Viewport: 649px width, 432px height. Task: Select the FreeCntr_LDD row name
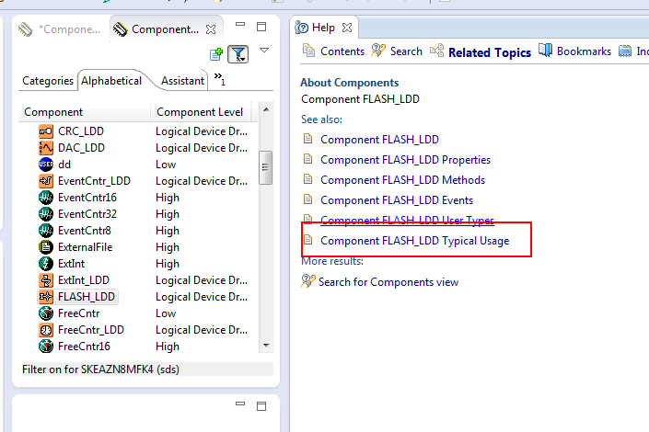(x=91, y=330)
